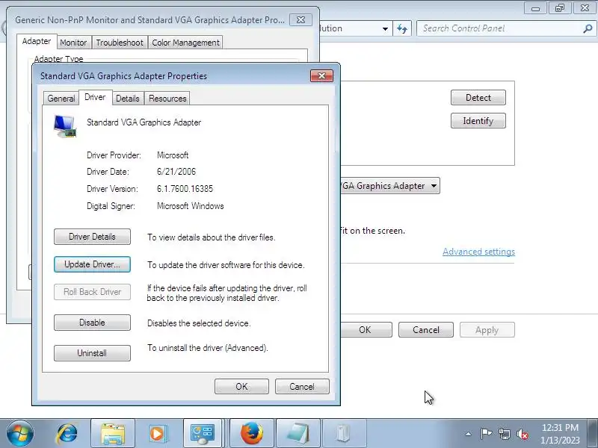Click the Show desktop strip

594,434
